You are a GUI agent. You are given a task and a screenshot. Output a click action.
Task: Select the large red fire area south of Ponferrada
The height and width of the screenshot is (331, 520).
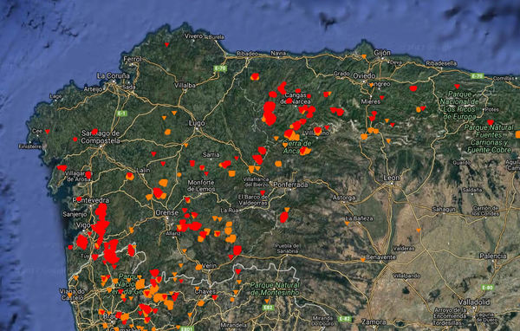click(284, 217)
